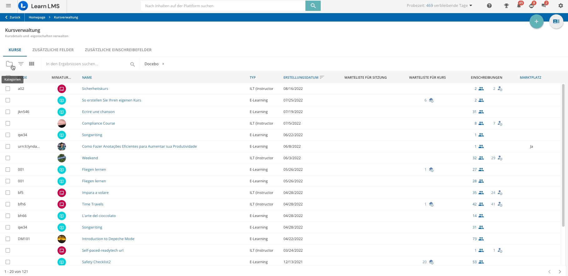Click the green plus add button
Screen dimensions: 568x276
[536, 22]
